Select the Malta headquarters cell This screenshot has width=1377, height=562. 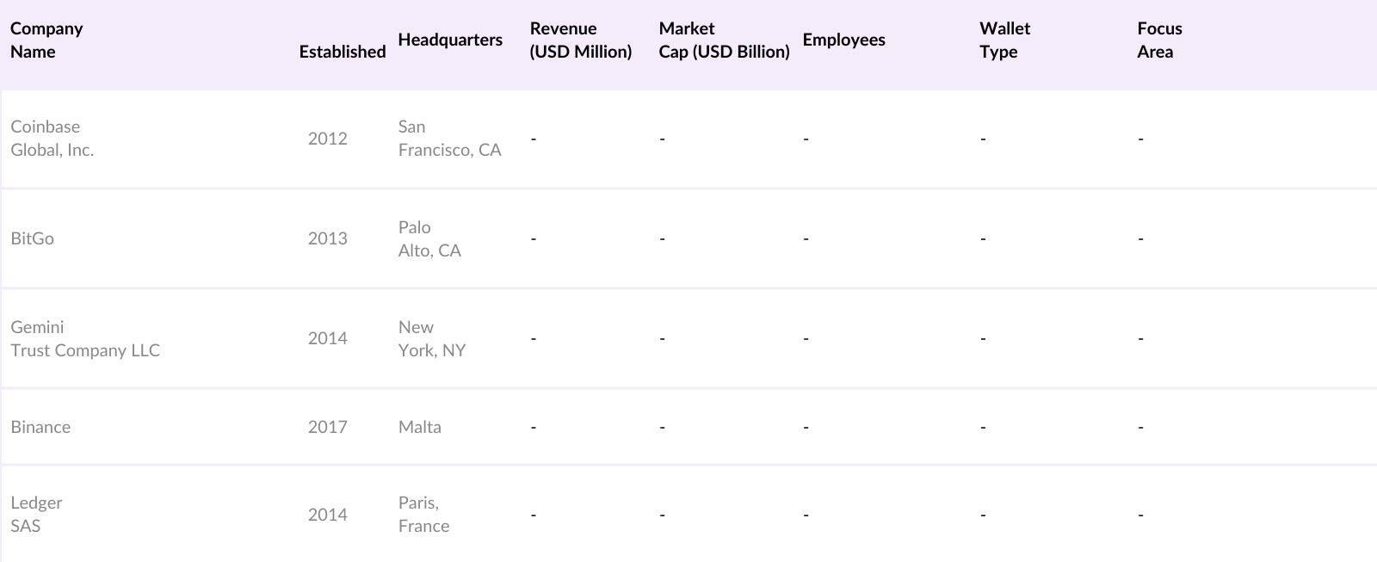419,427
